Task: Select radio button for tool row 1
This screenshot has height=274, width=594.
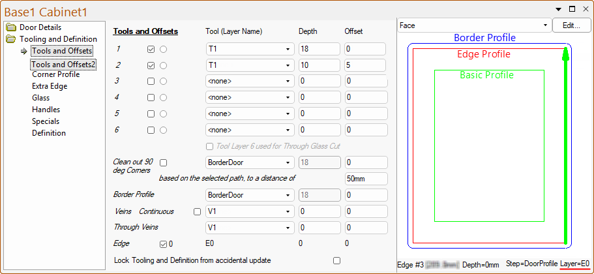Action: tap(163, 50)
